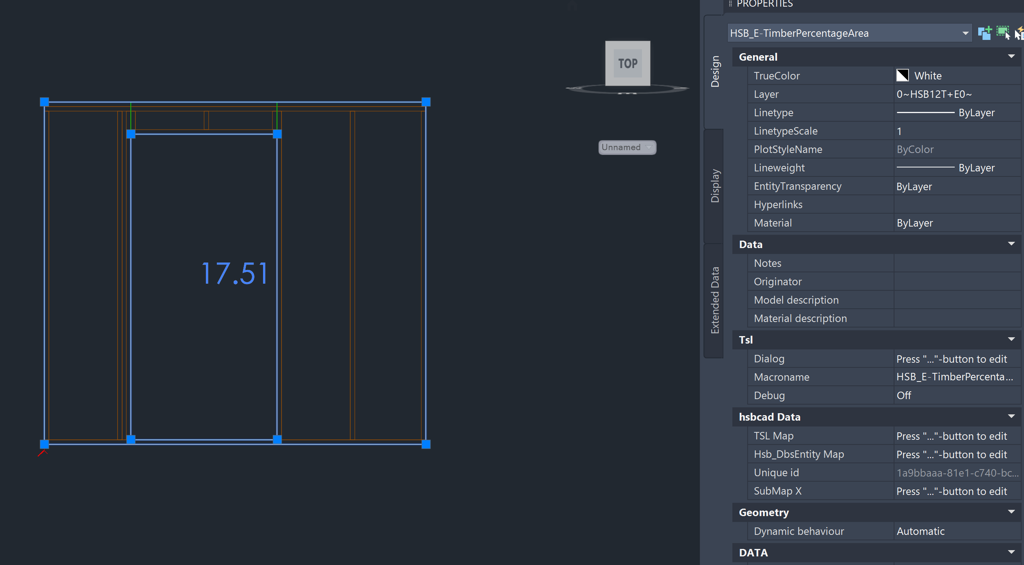Click the Select Objects icon

(x=1002, y=33)
